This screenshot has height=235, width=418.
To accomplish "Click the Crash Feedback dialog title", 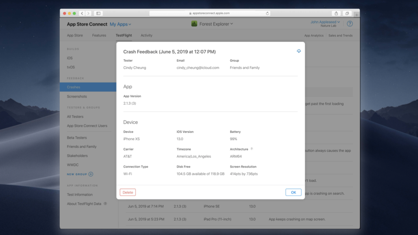I will tap(169, 52).
